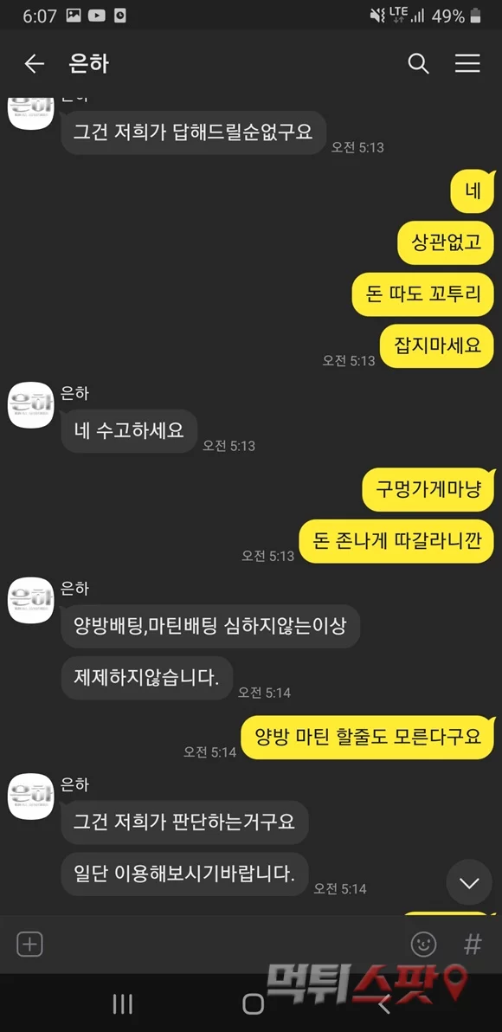The width and height of the screenshot is (502, 1032).
Task: Tap the hashtag search icon
Action: point(473,945)
